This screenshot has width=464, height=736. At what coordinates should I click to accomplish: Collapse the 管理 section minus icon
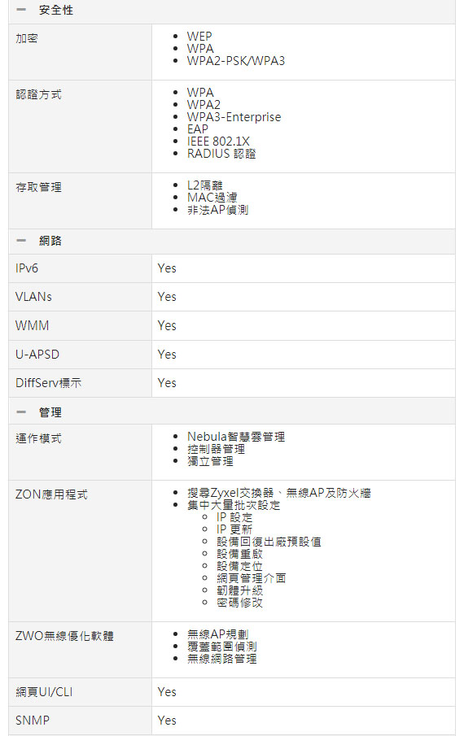coord(21,412)
